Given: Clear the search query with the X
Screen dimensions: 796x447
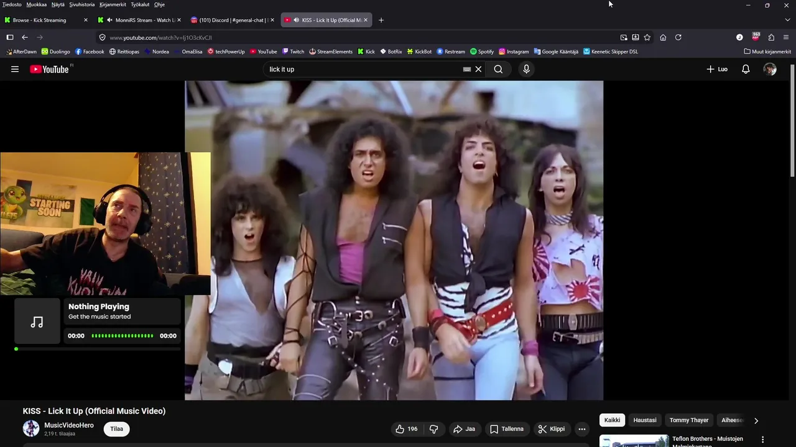Looking at the screenshot, I should (x=478, y=69).
